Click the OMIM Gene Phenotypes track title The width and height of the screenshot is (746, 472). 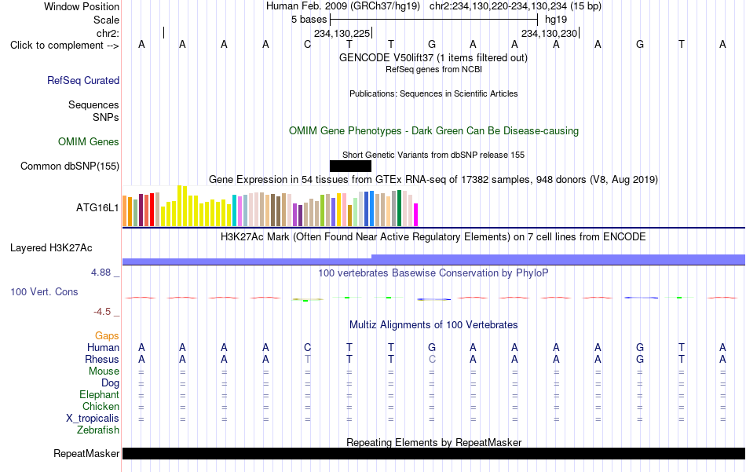tap(434, 131)
